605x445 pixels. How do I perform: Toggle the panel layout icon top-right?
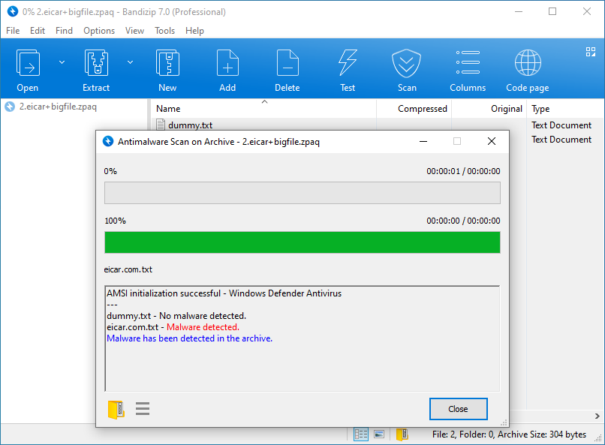[x=590, y=51]
